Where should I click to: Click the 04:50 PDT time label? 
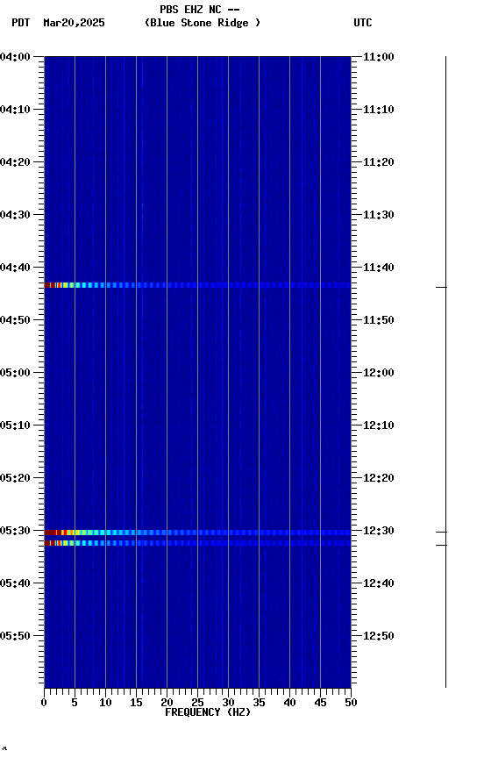tap(15, 320)
